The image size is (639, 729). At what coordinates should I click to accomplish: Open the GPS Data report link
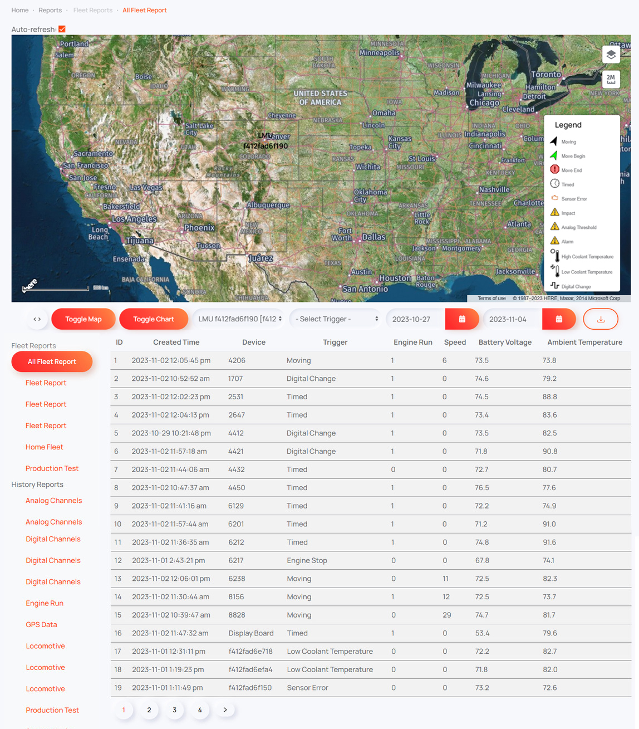41,625
